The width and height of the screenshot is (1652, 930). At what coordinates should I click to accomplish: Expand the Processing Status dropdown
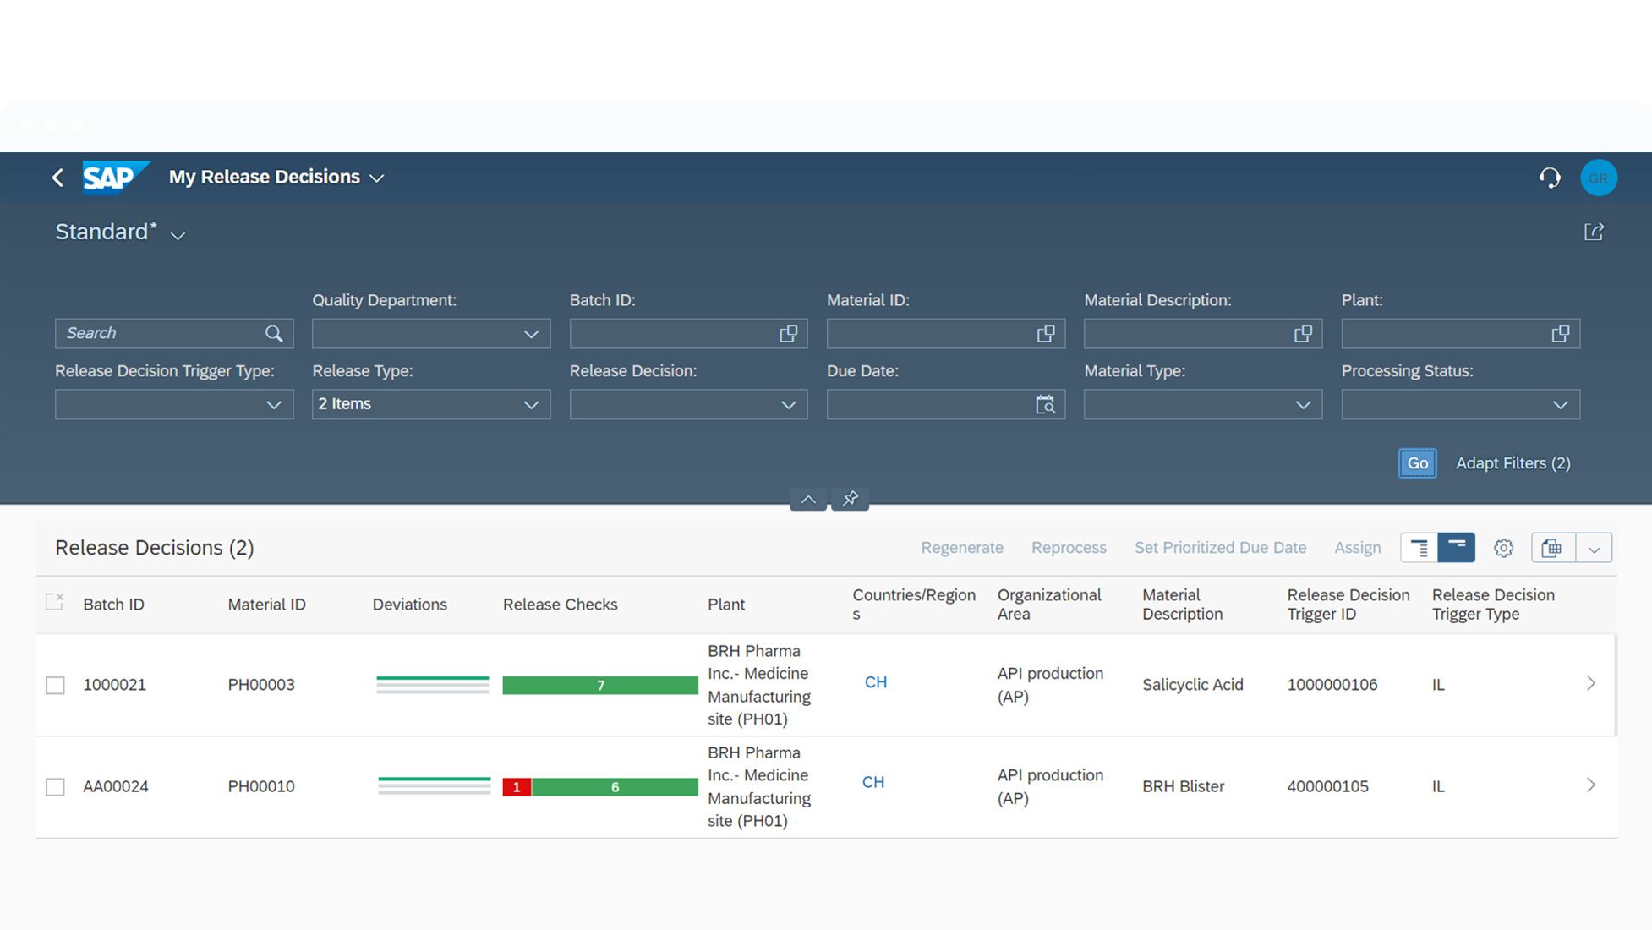tap(1559, 405)
